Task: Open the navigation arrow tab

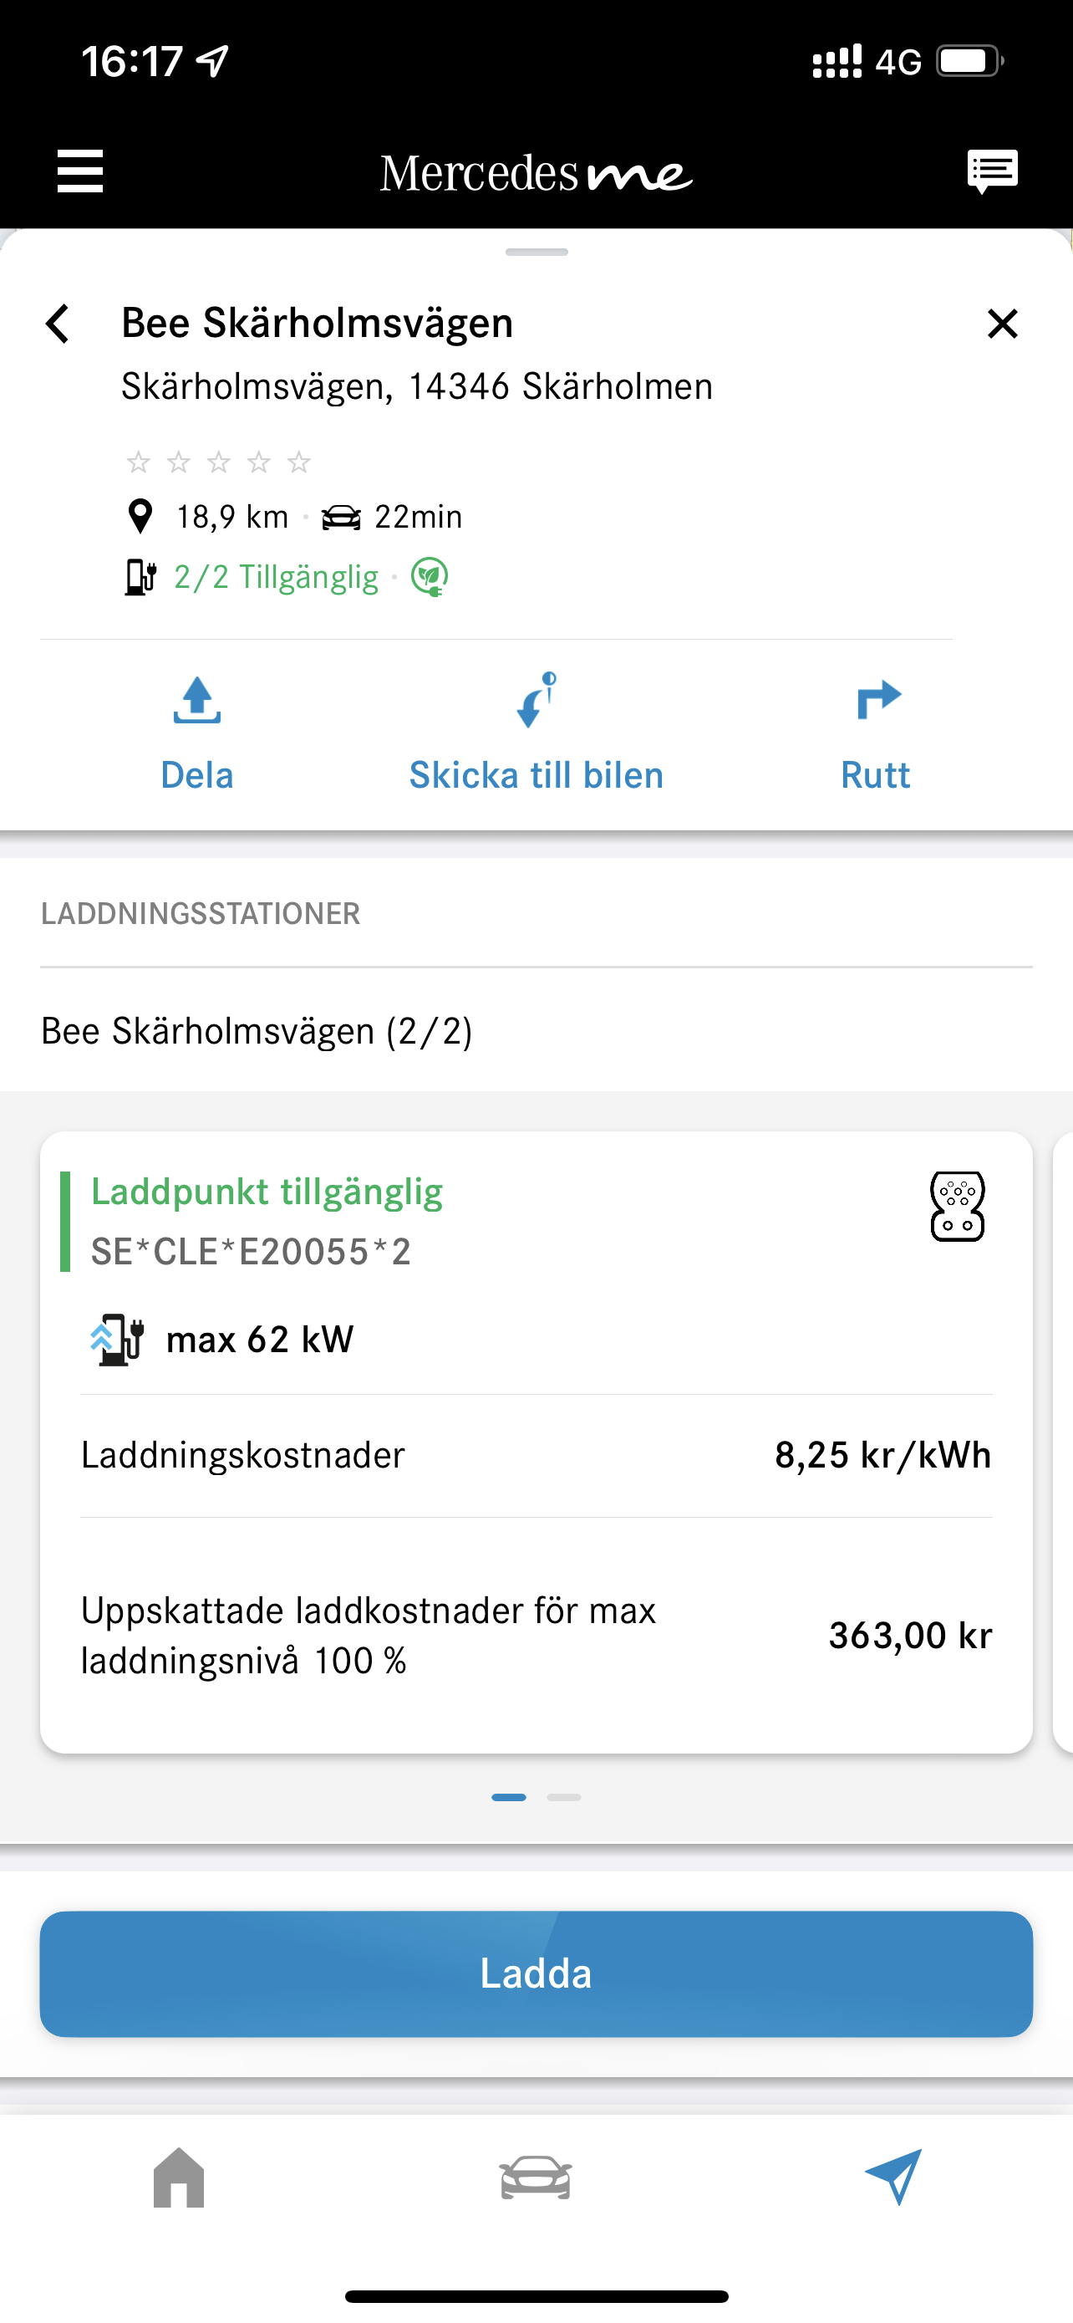Action: (x=893, y=2177)
